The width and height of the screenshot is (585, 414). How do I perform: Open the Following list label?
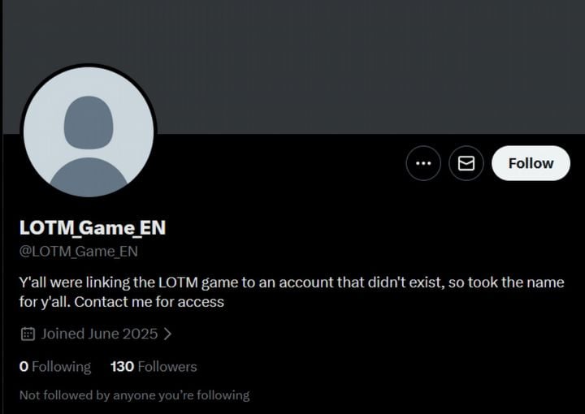[x=62, y=367]
